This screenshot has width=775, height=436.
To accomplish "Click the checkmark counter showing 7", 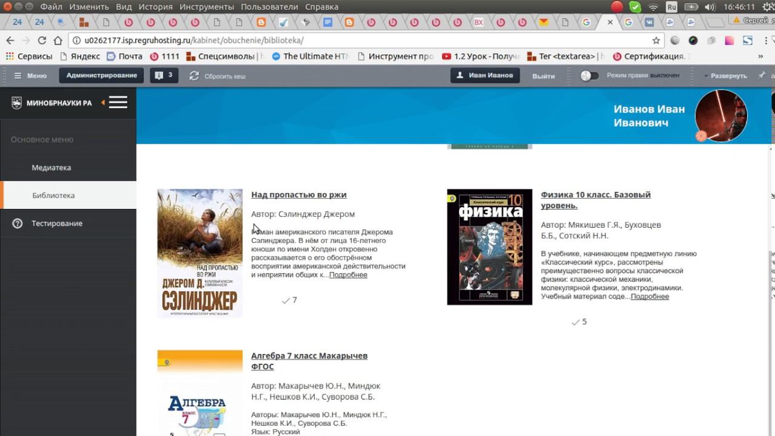I will click(289, 300).
